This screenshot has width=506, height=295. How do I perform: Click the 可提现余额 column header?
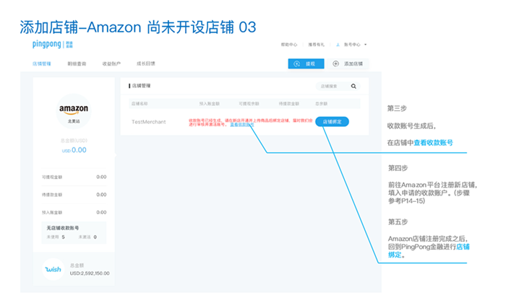249,104
